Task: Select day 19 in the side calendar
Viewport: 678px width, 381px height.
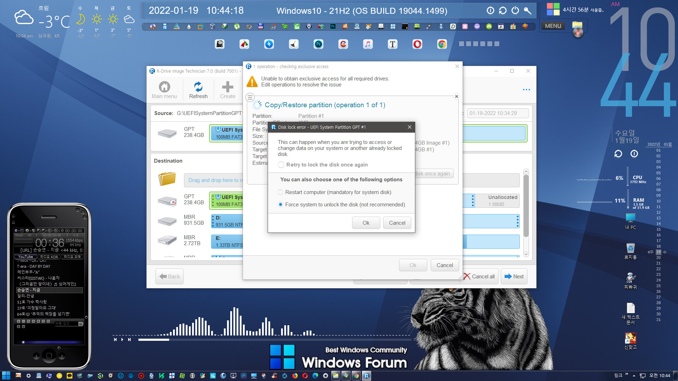Action: tap(658, 252)
